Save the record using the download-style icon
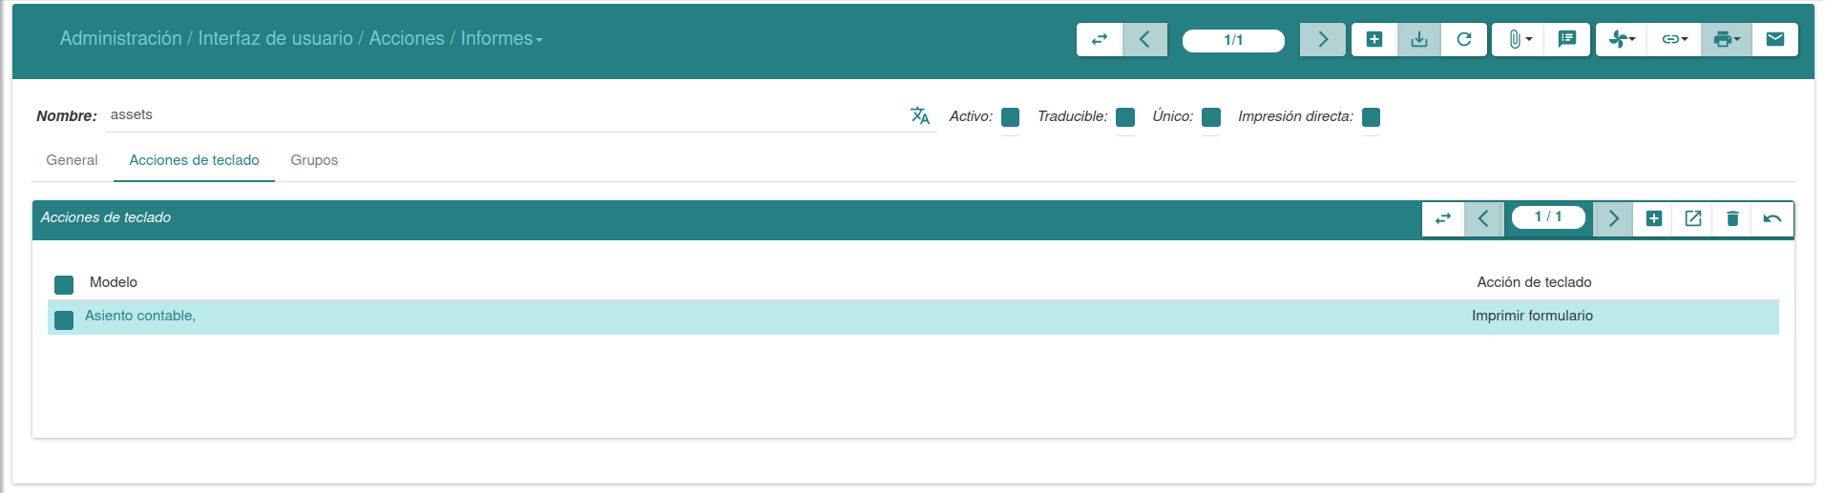This screenshot has width=1825, height=493. pos(1419,39)
